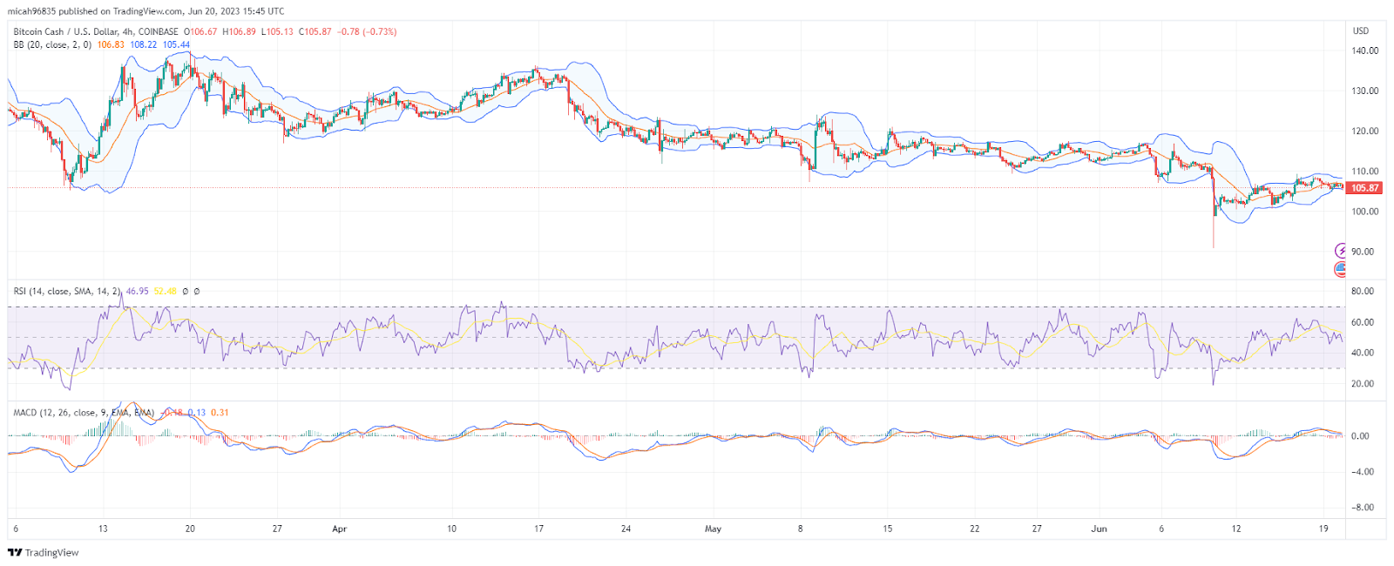Click the 80.00 RSI axis label
Screen dimensions: 1394x566
pos(1362,291)
